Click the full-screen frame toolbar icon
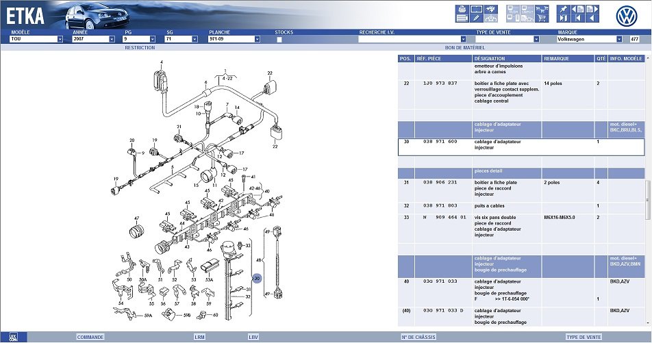 click(477, 9)
